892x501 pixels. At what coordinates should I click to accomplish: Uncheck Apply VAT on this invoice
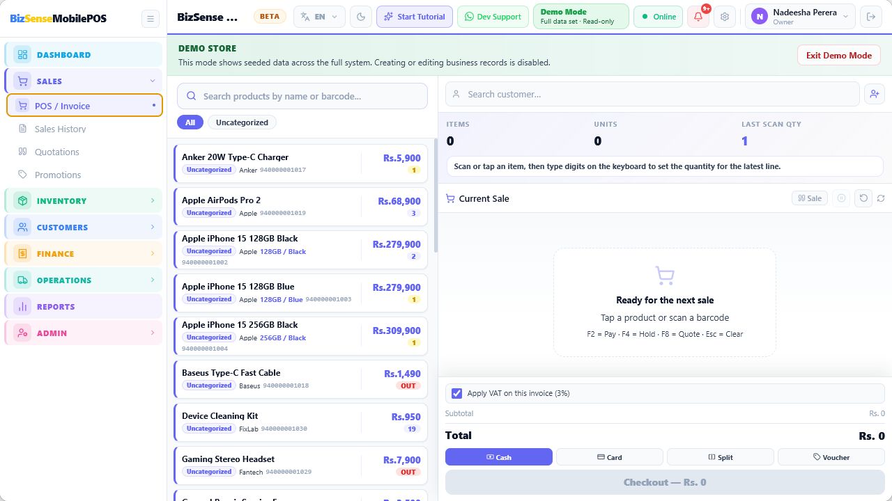(456, 393)
